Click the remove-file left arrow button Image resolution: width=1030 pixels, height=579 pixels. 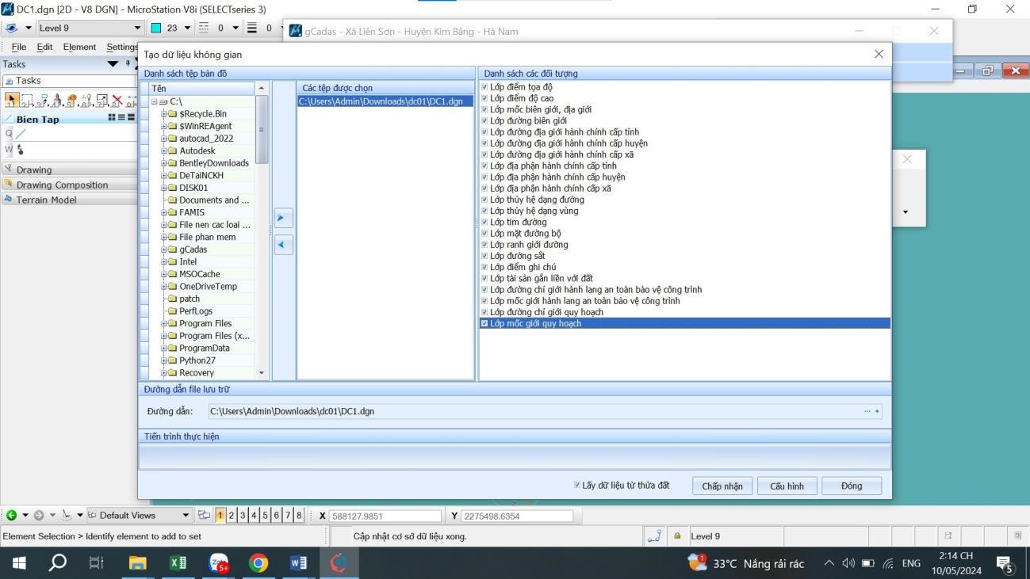click(283, 246)
